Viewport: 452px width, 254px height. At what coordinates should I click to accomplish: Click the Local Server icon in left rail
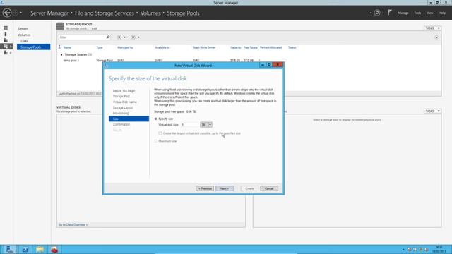[6, 34]
